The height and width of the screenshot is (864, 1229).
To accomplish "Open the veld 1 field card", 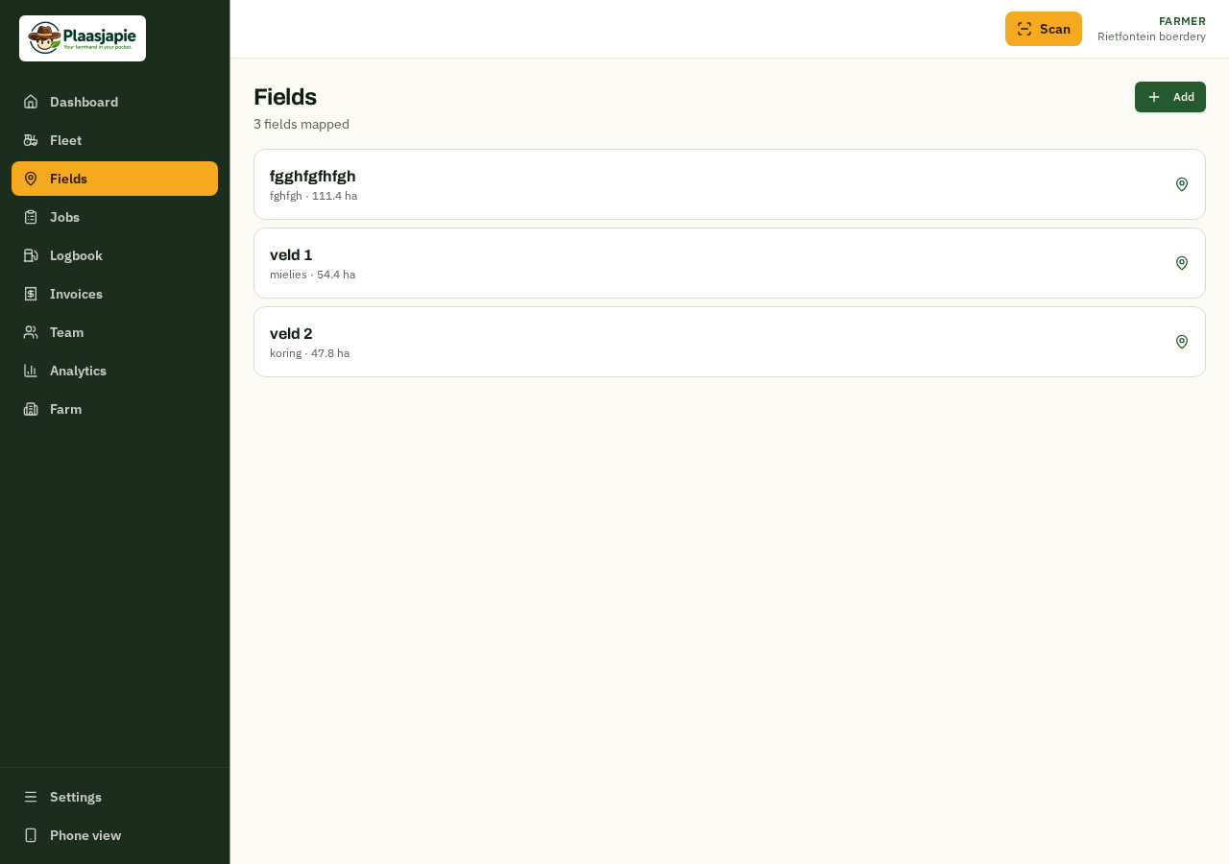I will 730,263.
